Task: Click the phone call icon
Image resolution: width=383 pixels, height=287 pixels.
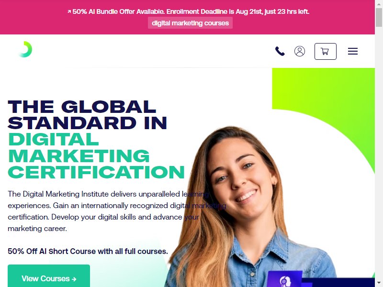Action: 280,51
